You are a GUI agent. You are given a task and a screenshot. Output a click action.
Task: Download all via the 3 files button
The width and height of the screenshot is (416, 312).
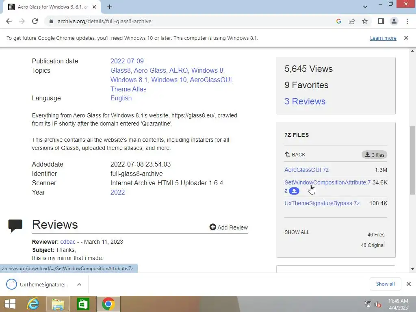point(374,155)
